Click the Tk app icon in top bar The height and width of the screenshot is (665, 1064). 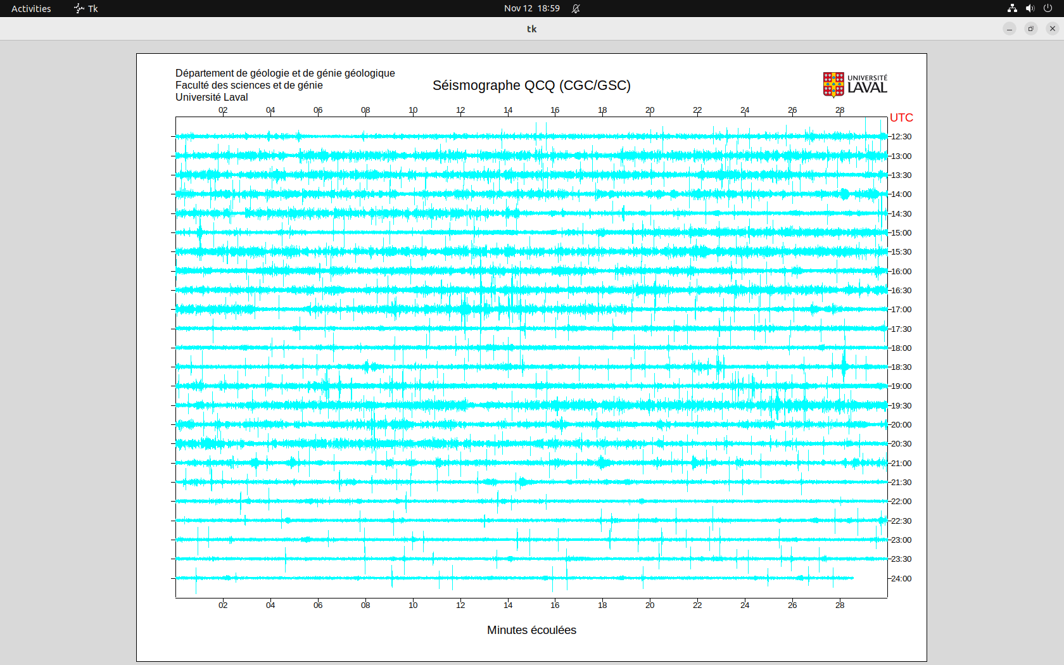point(79,8)
